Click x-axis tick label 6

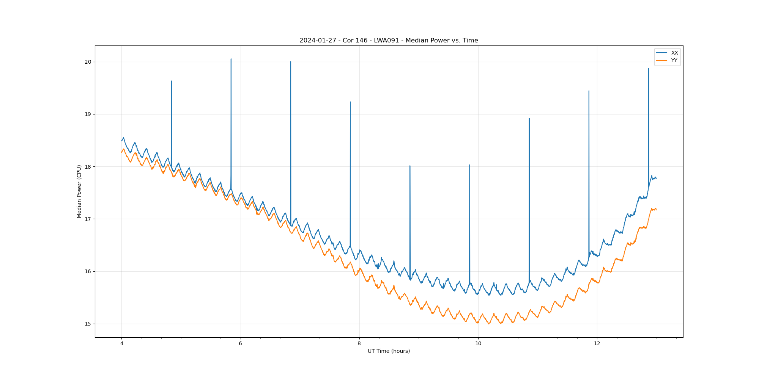pyautogui.click(x=241, y=344)
